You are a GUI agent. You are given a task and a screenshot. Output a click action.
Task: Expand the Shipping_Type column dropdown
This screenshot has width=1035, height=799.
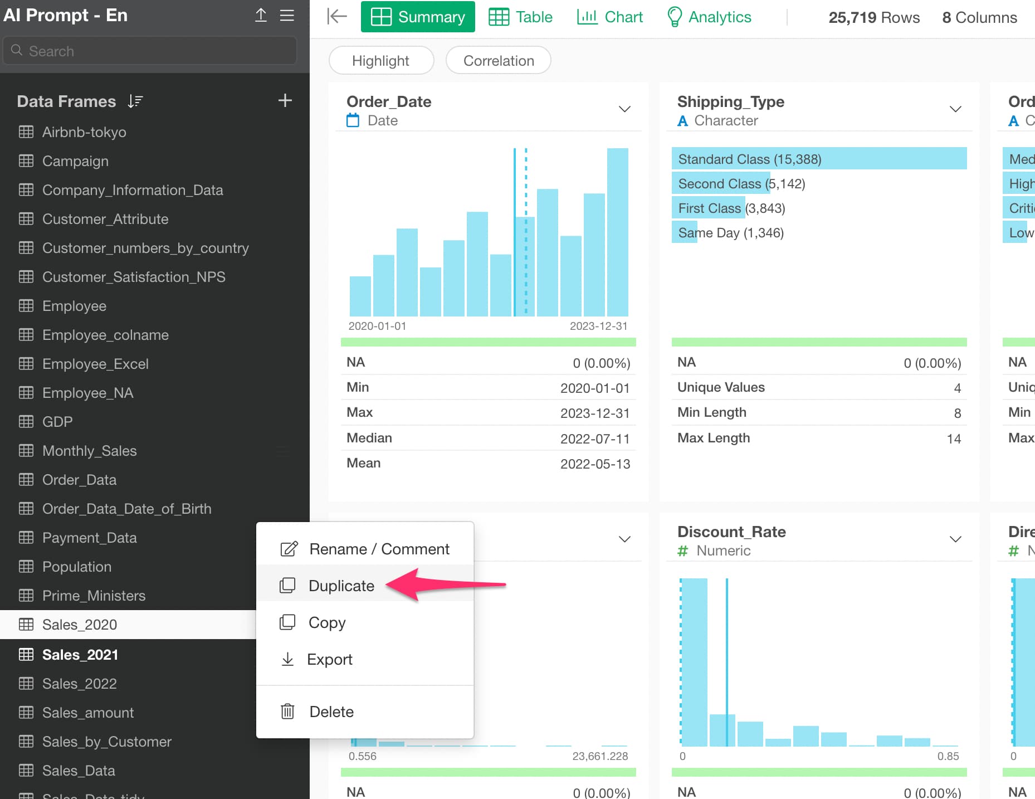[955, 109]
